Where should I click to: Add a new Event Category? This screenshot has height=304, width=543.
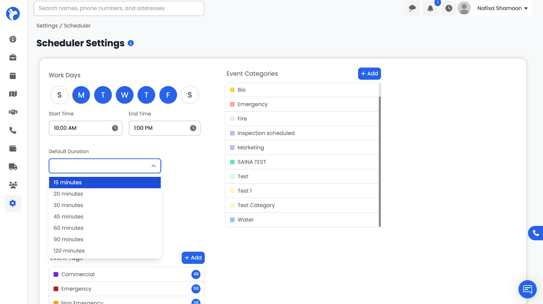coord(369,74)
